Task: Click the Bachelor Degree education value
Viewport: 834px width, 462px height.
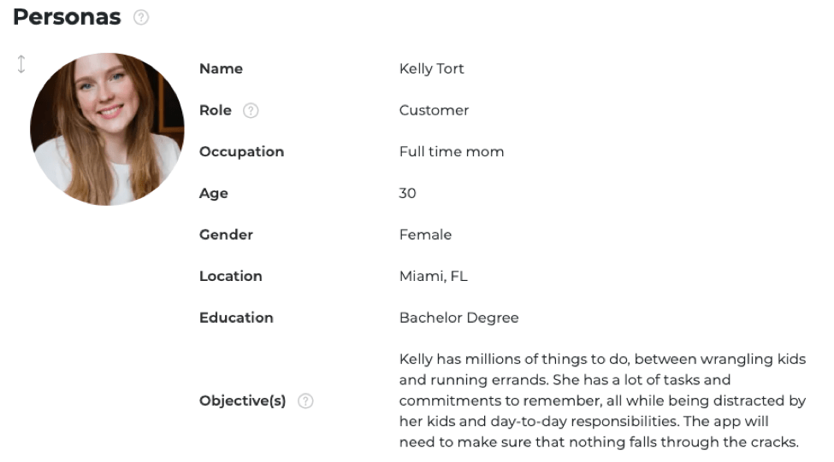Action: tap(458, 318)
